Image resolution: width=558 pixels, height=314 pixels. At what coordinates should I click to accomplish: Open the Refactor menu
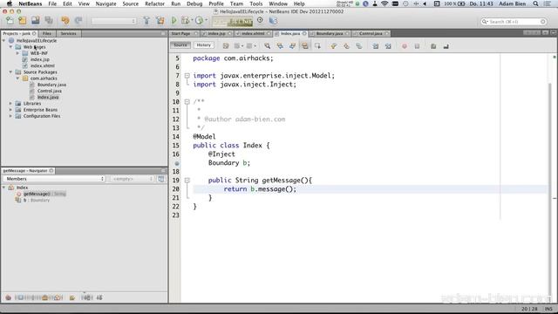(155, 3)
